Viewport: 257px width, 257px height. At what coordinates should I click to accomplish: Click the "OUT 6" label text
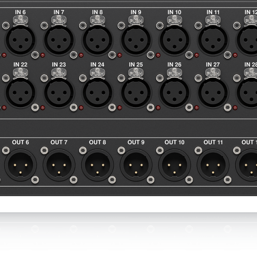coord(21,142)
